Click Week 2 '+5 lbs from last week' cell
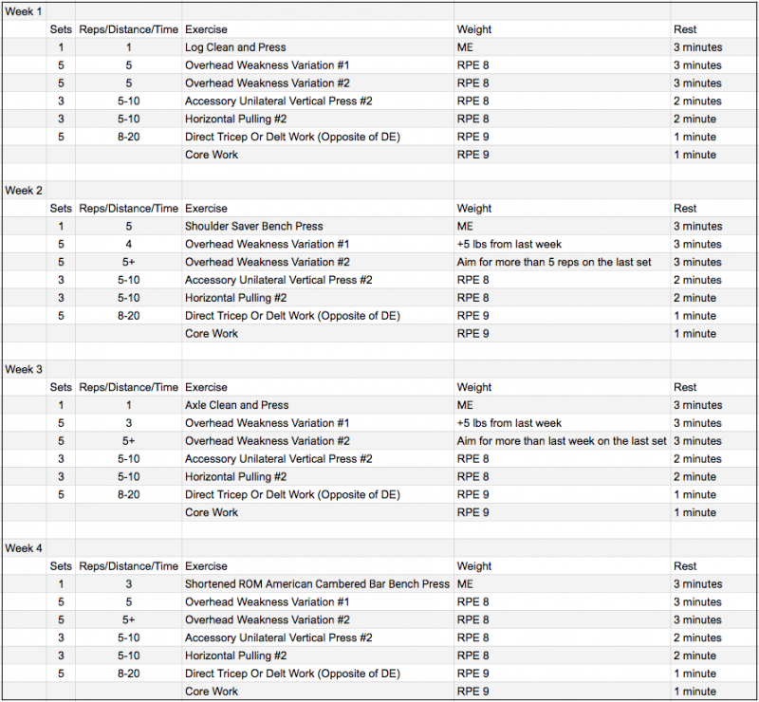This screenshot has height=702, width=759. (562, 244)
